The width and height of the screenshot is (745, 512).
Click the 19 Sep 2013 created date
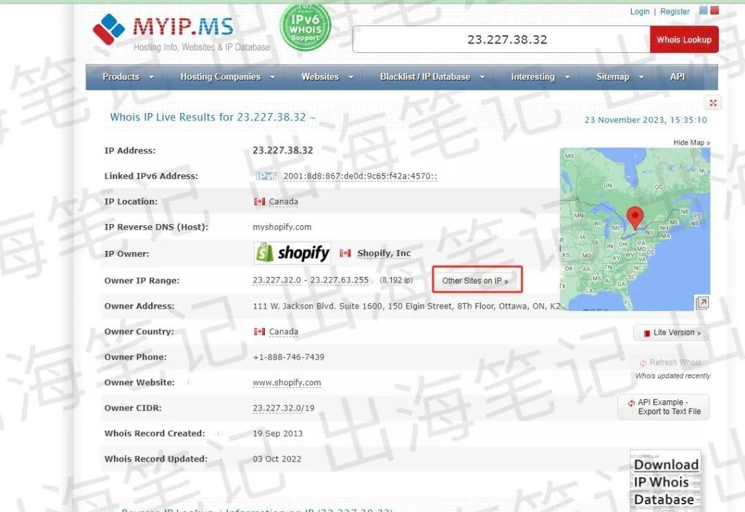(277, 433)
